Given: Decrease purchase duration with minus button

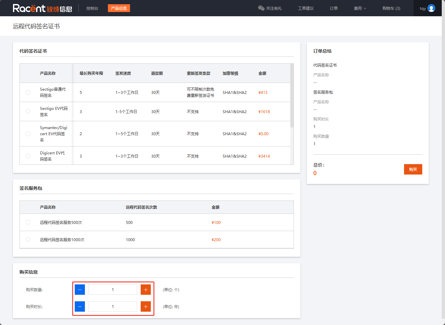Looking at the screenshot, I should pos(80,306).
